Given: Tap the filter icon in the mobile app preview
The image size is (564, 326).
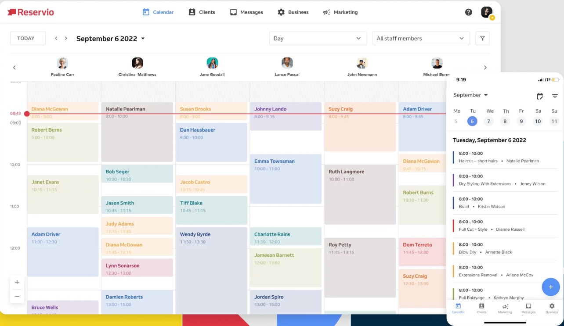Looking at the screenshot, I should (x=555, y=96).
